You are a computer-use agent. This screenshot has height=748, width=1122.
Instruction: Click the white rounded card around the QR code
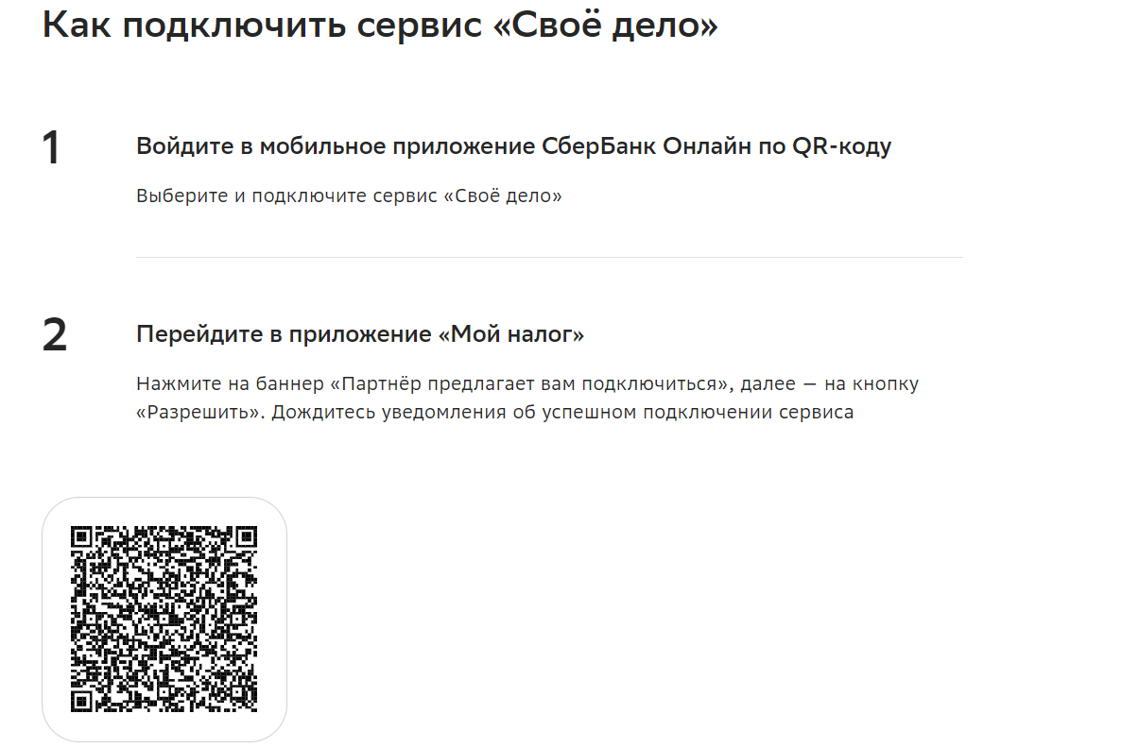pos(164,620)
